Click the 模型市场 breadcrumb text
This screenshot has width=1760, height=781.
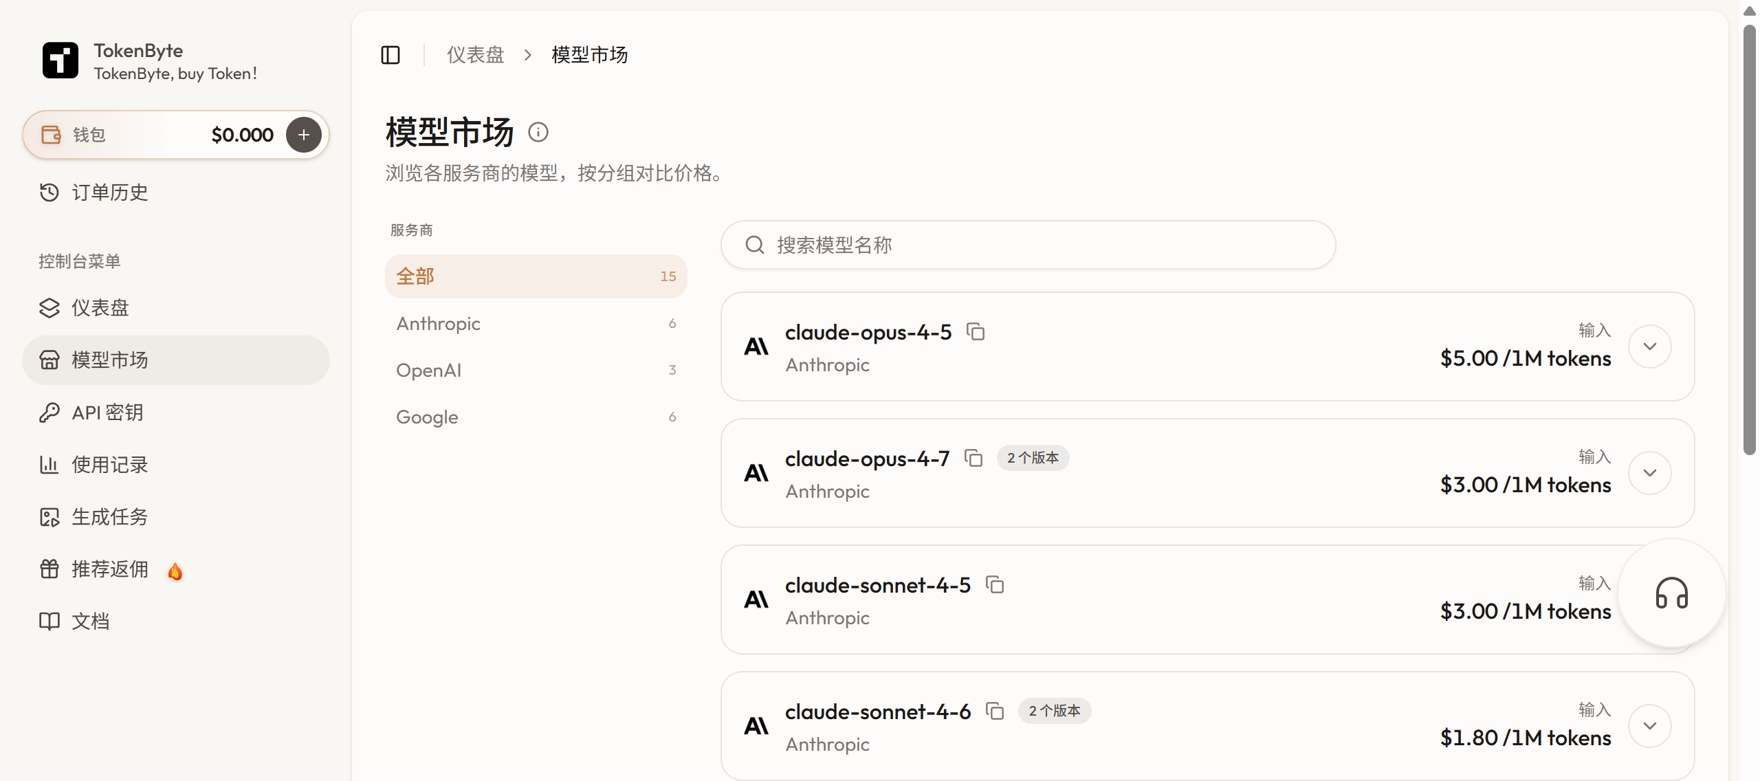tap(590, 55)
